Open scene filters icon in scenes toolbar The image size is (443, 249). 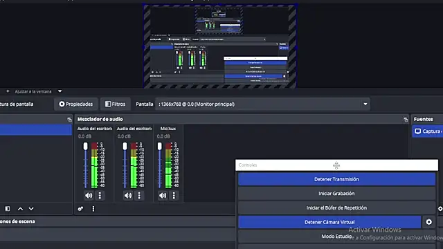[8, 209]
